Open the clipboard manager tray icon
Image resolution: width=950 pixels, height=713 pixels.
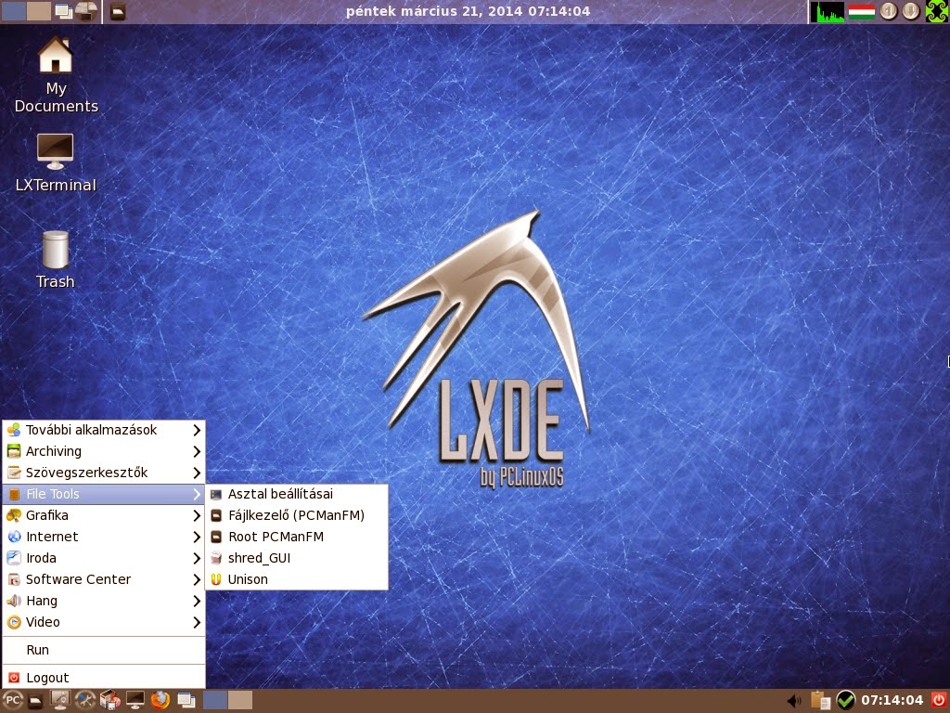click(x=820, y=701)
